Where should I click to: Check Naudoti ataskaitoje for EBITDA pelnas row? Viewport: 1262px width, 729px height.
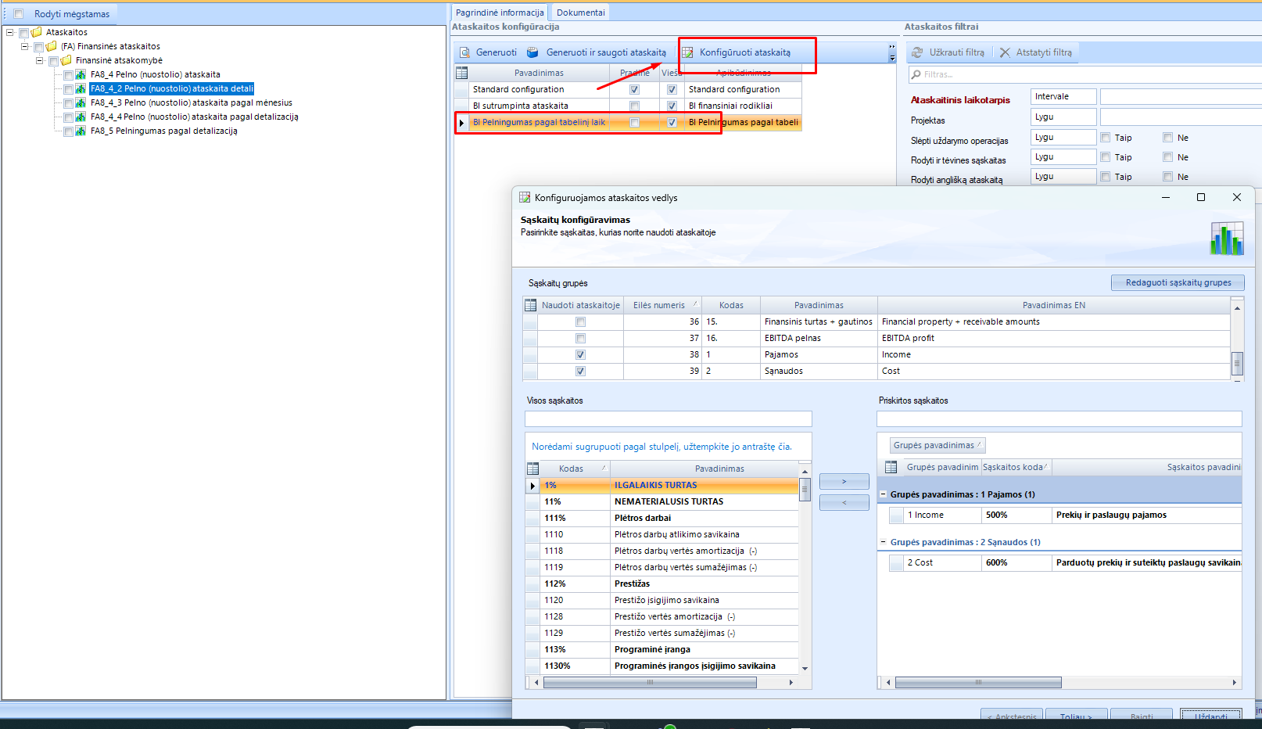click(580, 339)
